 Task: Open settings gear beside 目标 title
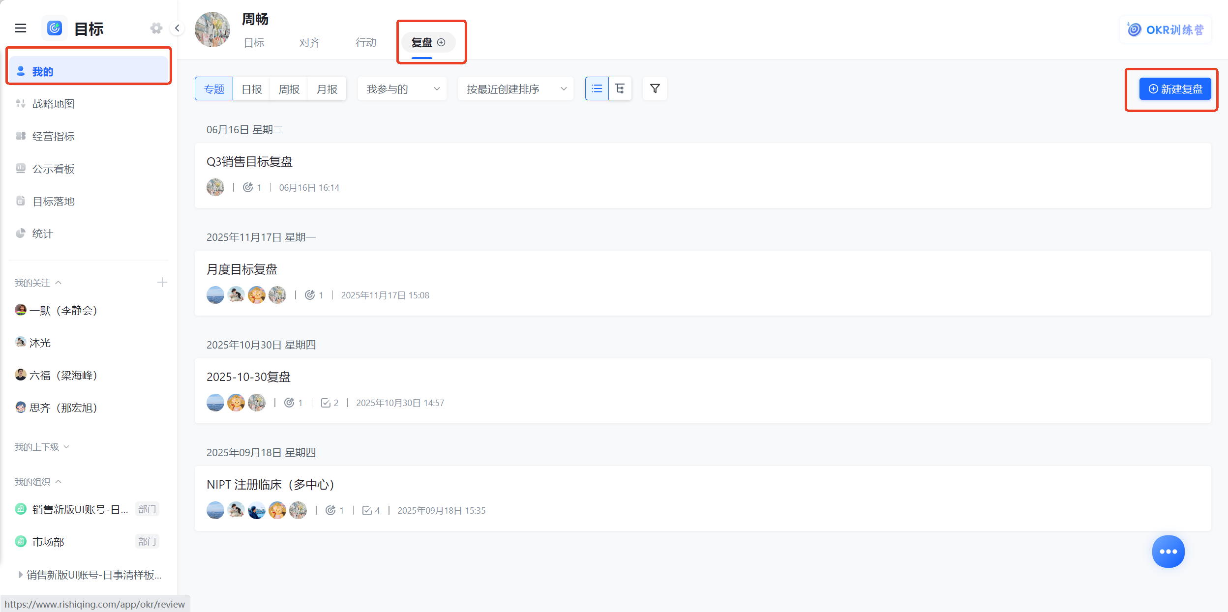(x=156, y=29)
